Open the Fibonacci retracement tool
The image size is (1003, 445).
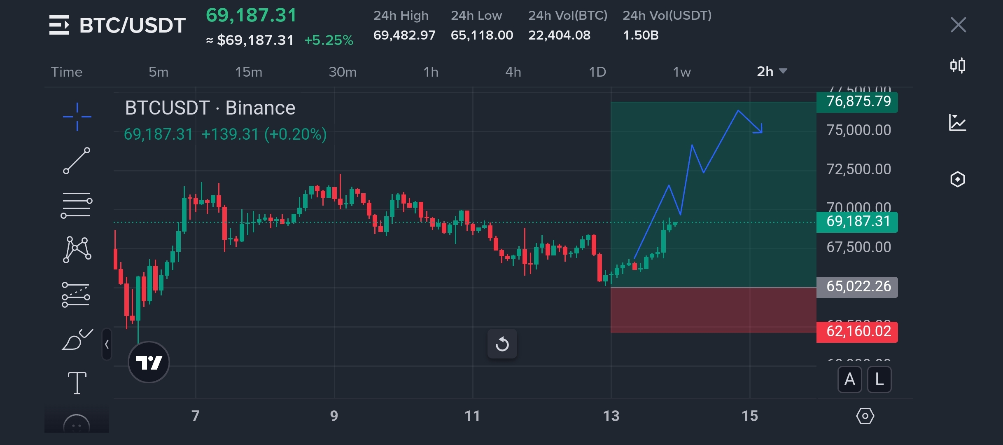[x=77, y=205]
